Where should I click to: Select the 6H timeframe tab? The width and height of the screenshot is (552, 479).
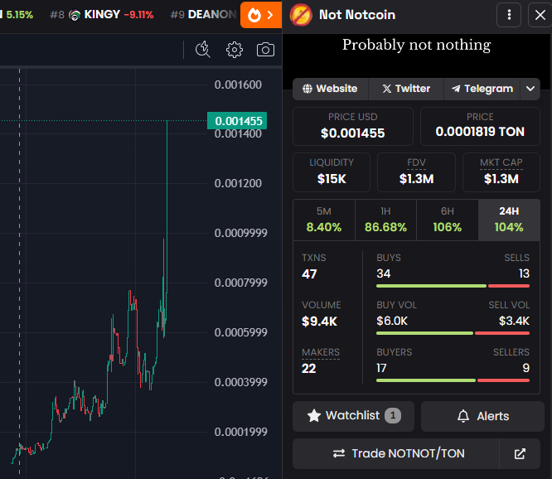pos(448,220)
